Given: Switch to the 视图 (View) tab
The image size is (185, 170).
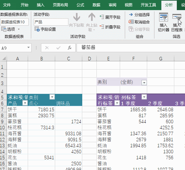Looking at the screenshot, I should [129, 5].
